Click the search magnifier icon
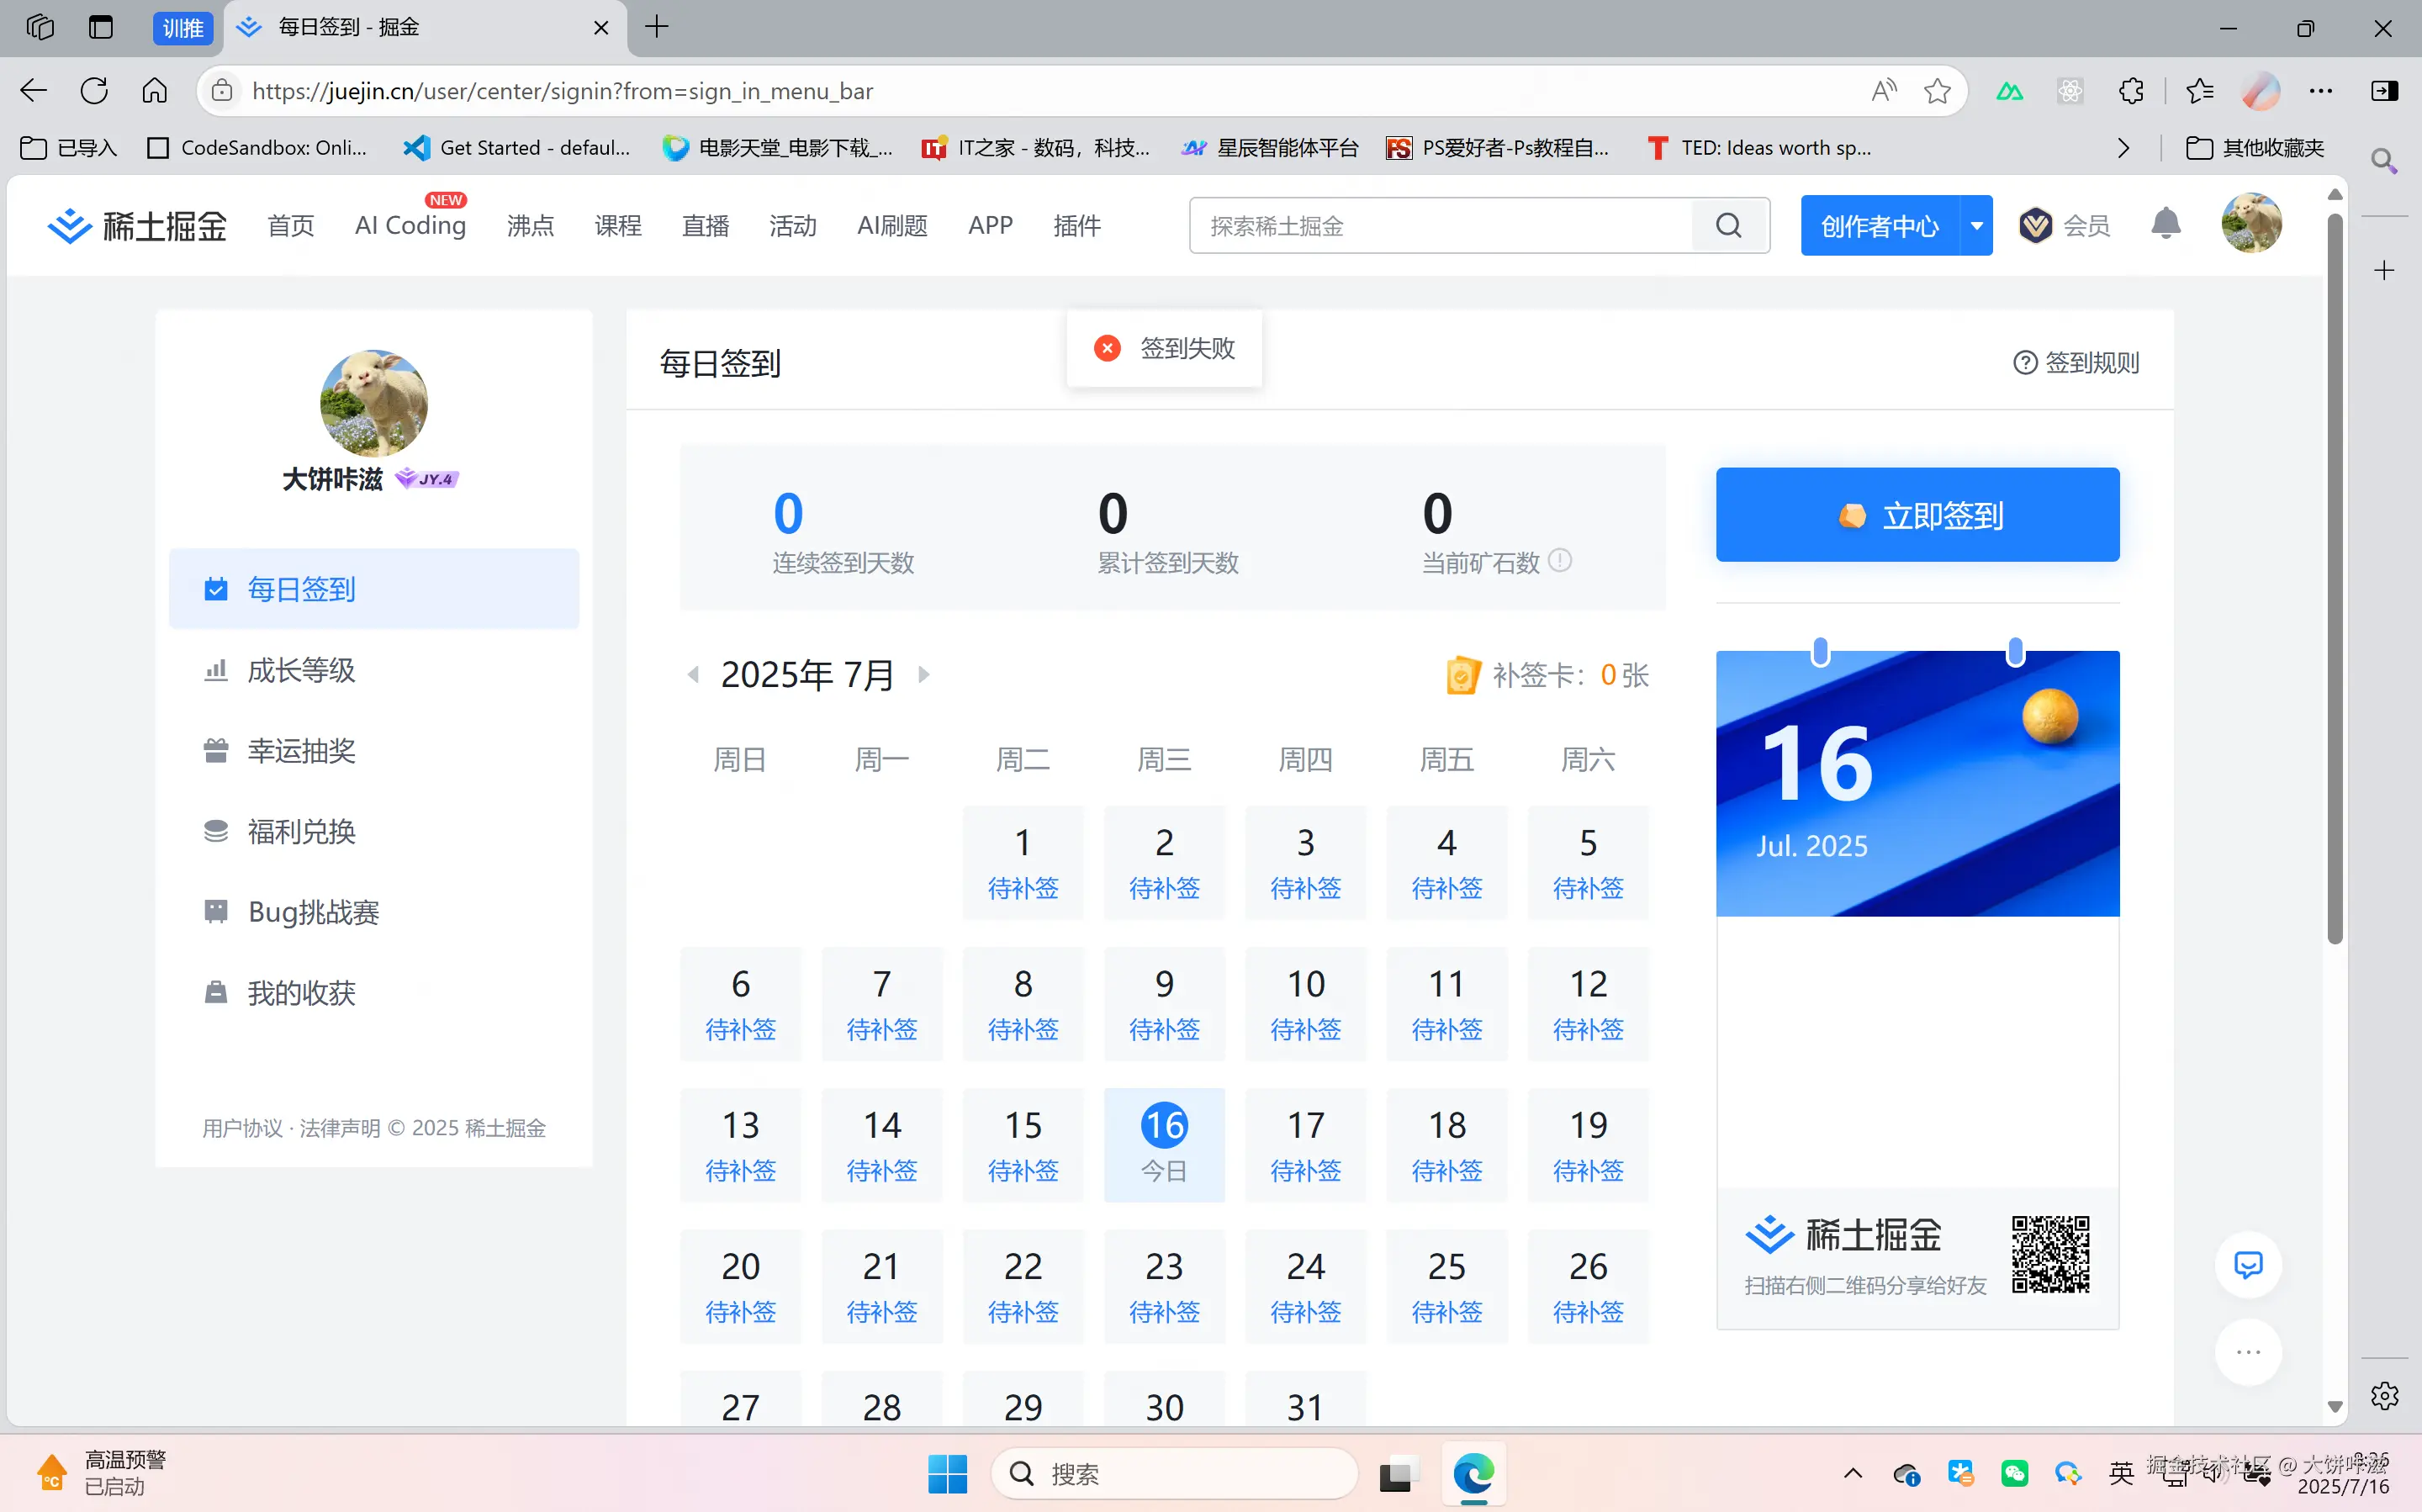2422x1512 pixels. (x=1729, y=225)
